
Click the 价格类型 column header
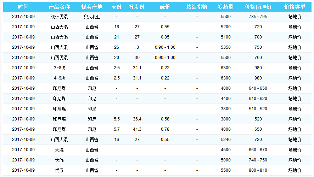pos(295,7)
